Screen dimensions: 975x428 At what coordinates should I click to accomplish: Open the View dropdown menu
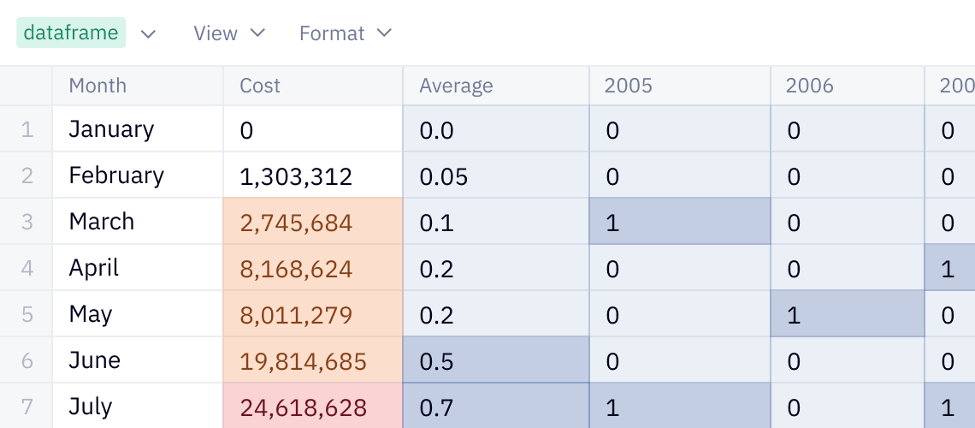tap(228, 33)
